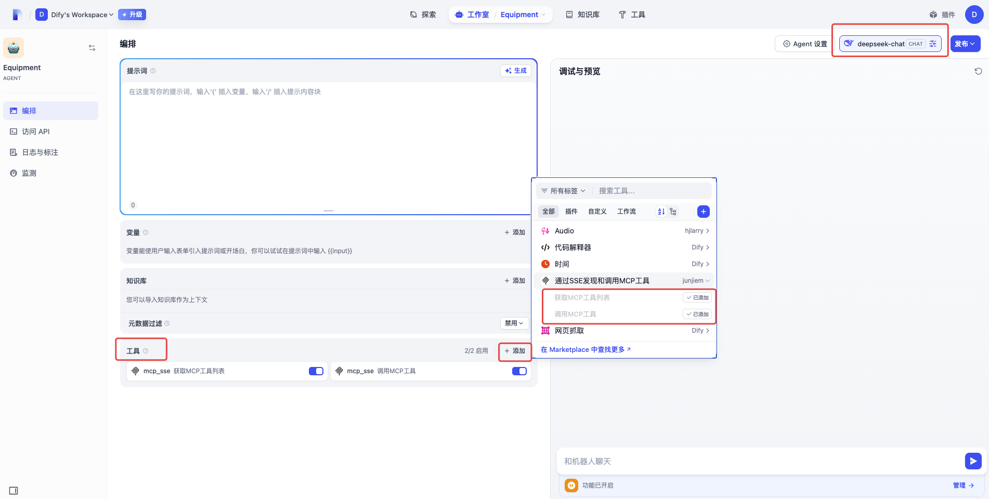The height and width of the screenshot is (499, 989).
Task: Click the 时间 clock icon
Action: 545,264
